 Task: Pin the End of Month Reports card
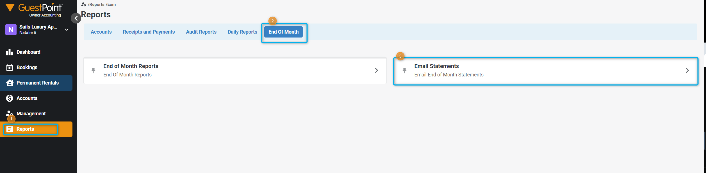tap(94, 70)
